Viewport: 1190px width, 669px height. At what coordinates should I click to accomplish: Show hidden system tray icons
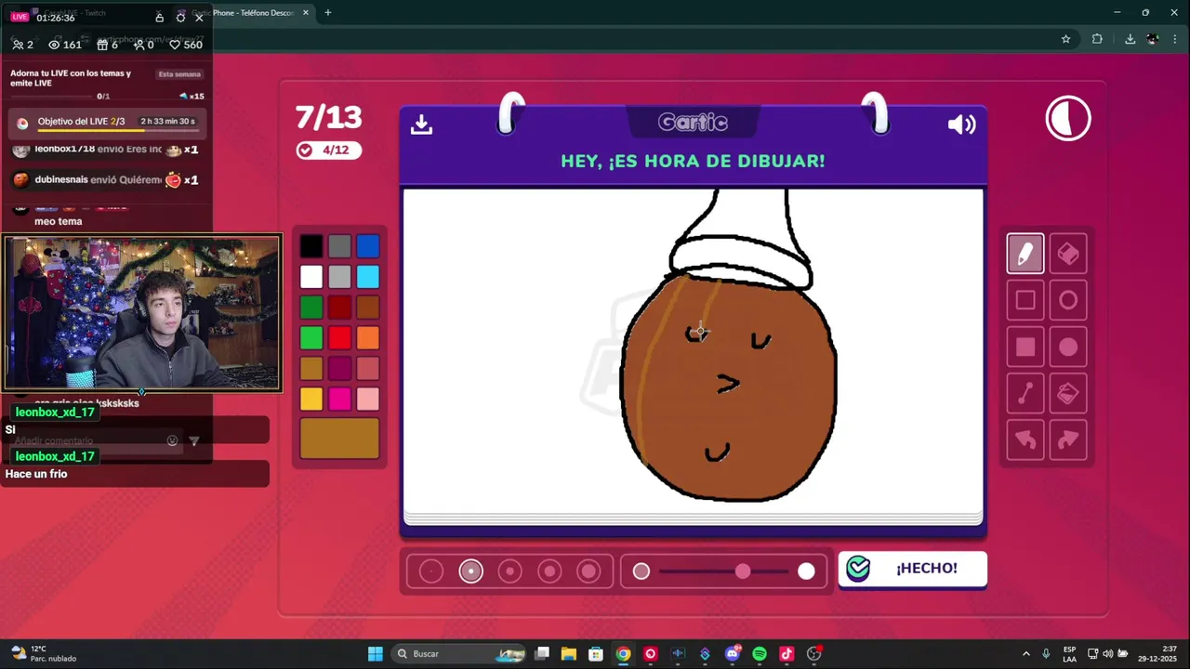pyautogui.click(x=1025, y=654)
